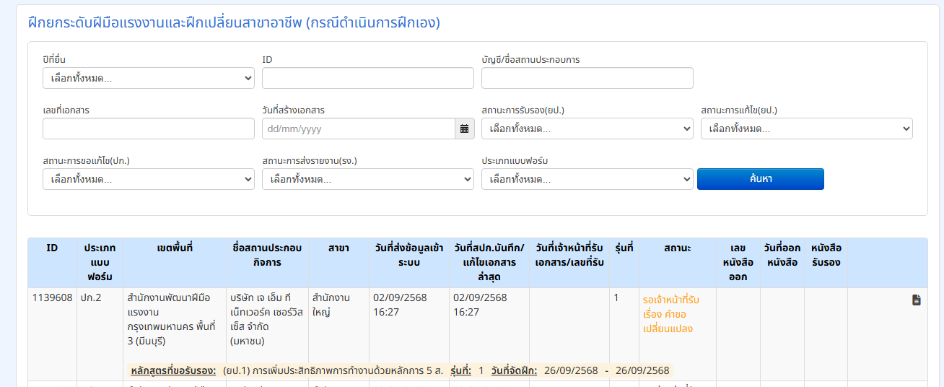944x387 pixels.
Task: Click the หลักสูตรที่ขอรับรอง label in the row
Action: coord(173,370)
